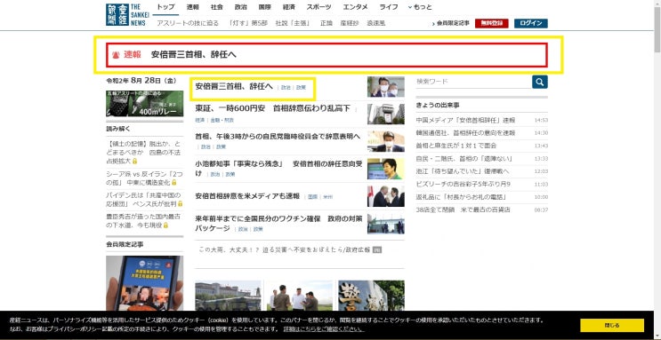Viewport: 661px width, 340px height.
Task: Open 来年前半までに全国民分のワクチン確保 headline
Action: tap(278, 224)
